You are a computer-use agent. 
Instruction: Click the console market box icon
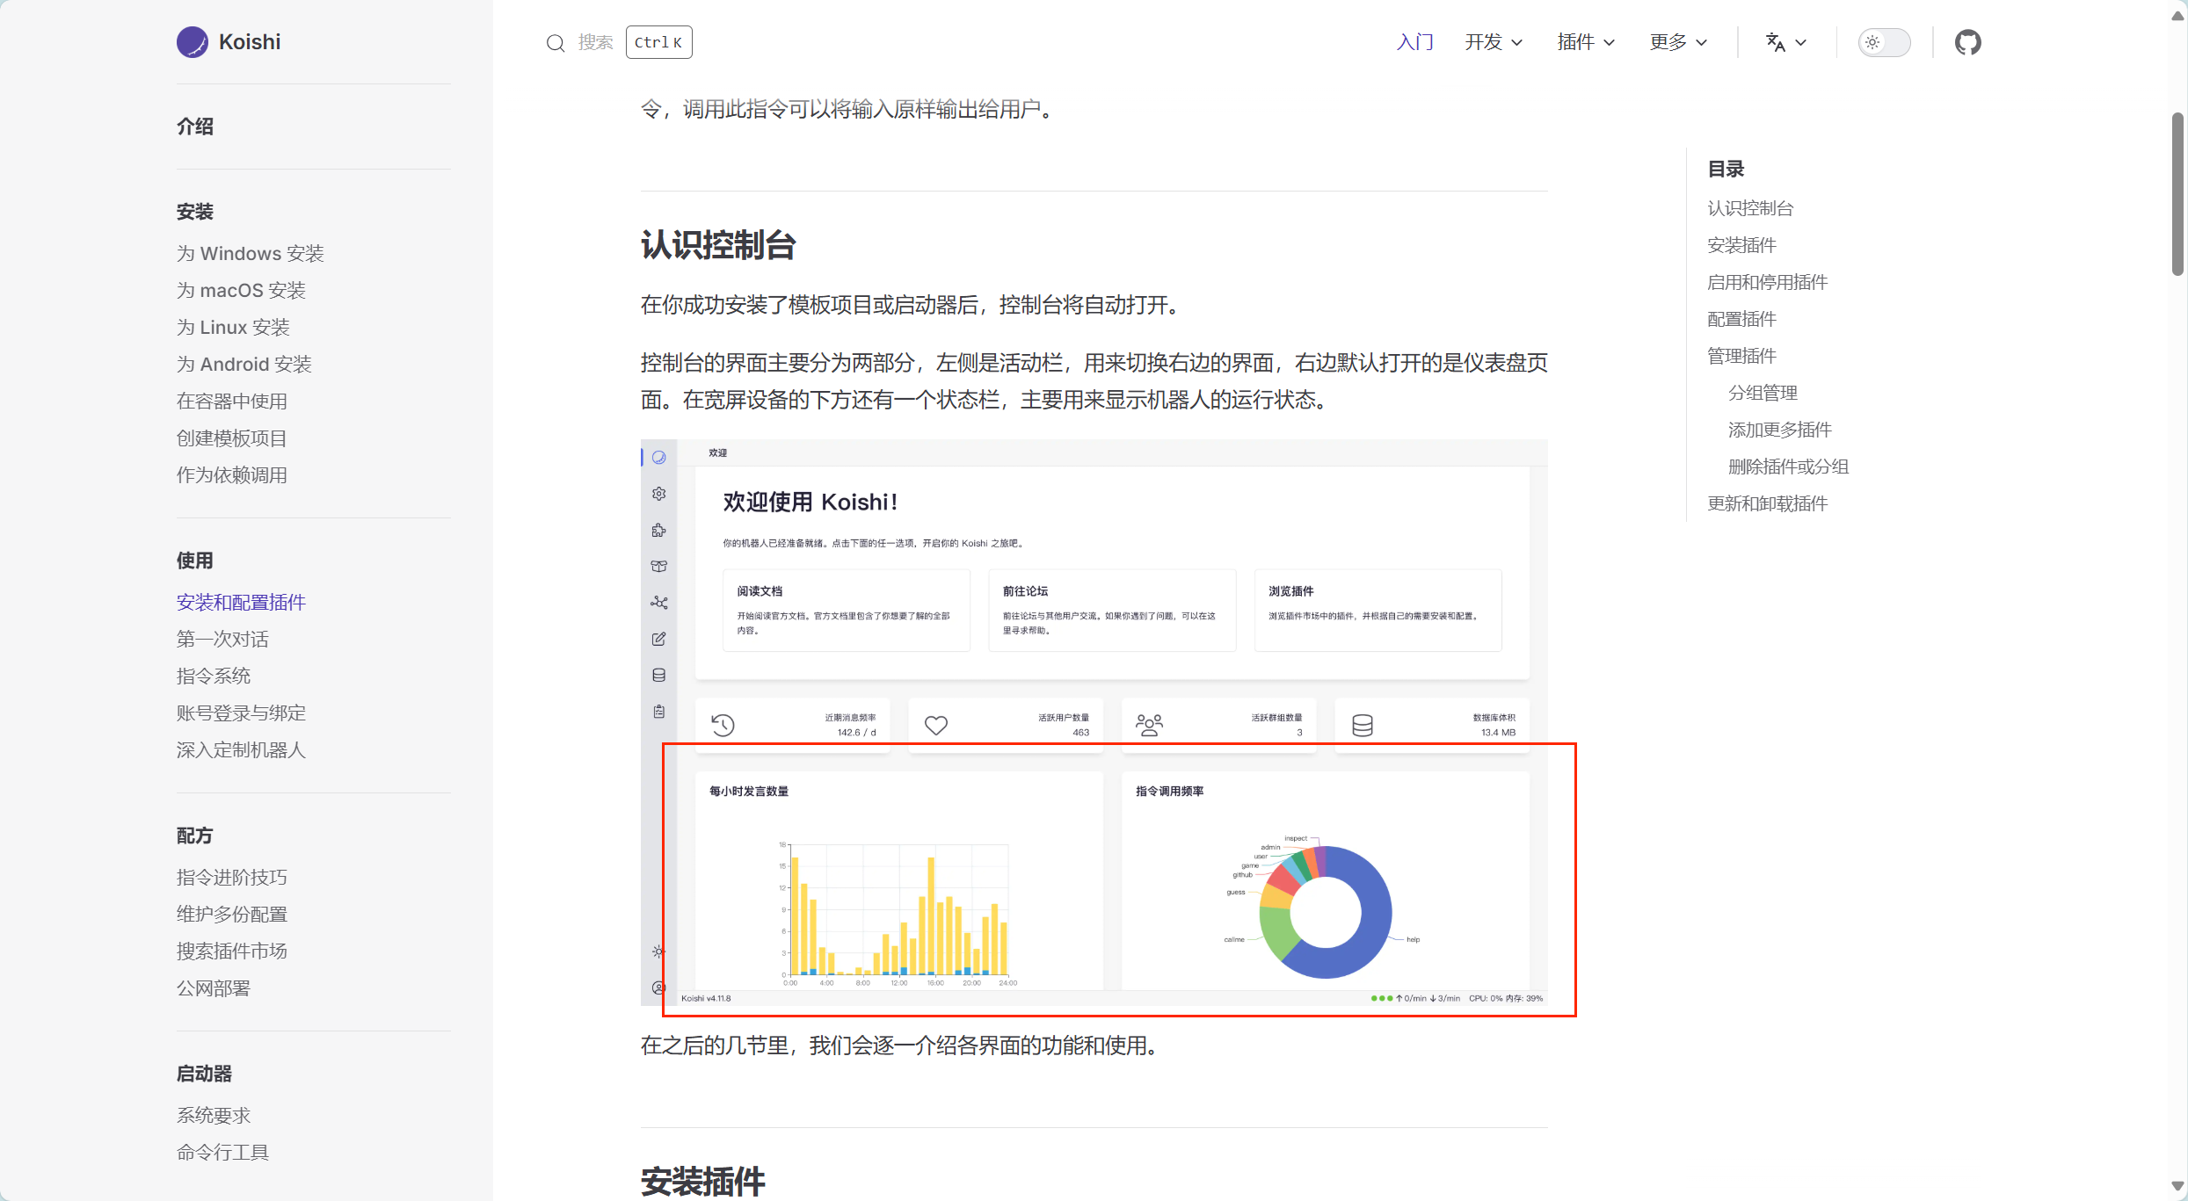[659, 567]
